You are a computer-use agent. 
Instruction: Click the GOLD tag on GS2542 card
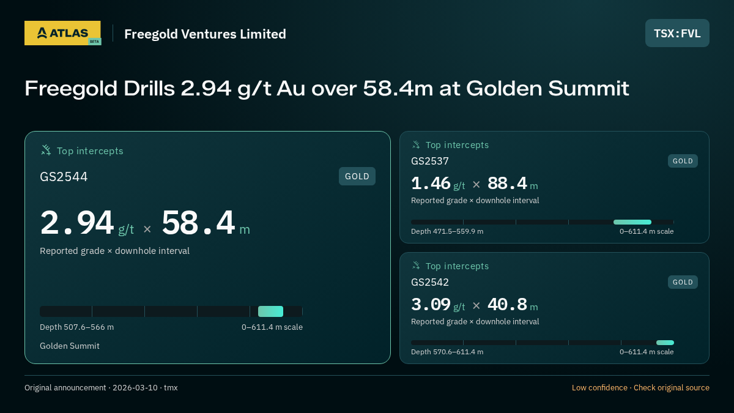(x=683, y=282)
